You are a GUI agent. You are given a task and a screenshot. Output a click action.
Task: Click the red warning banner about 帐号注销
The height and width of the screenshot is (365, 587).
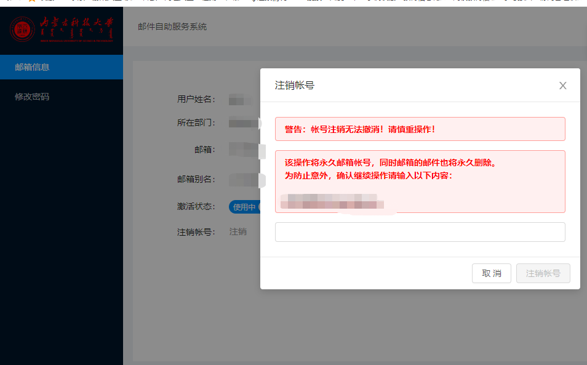pos(420,129)
